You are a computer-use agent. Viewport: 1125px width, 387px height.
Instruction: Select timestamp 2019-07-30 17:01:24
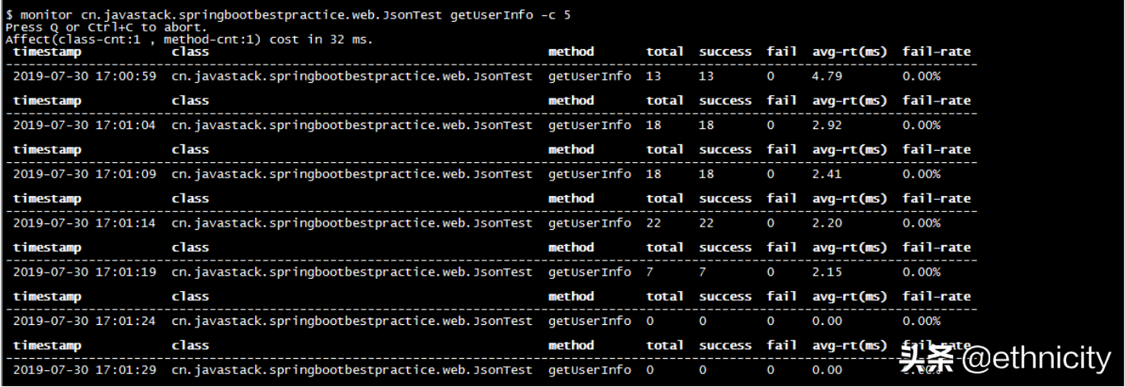point(85,321)
